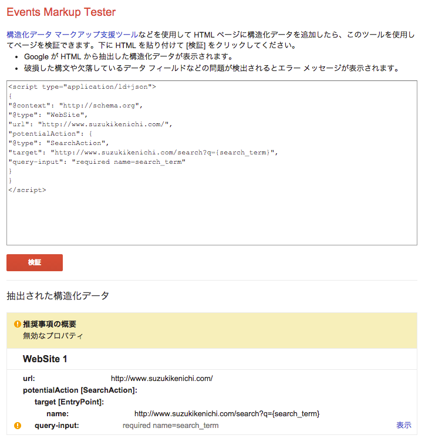This screenshot has height=445, width=425.
Task: Click inside the HTML code textarea
Action: pos(212,163)
